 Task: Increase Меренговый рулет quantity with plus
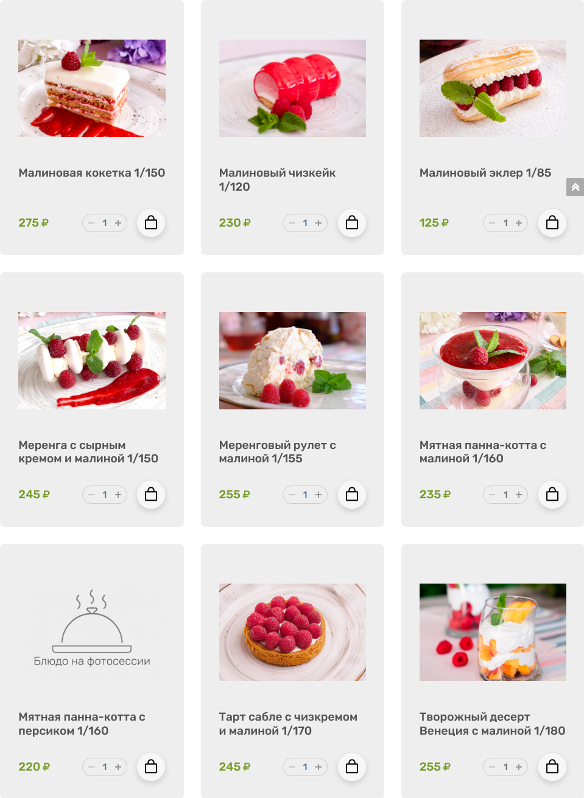318,495
